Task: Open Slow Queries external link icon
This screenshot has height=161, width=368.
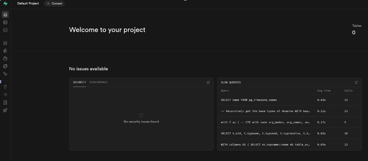Action: click(356, 82)
